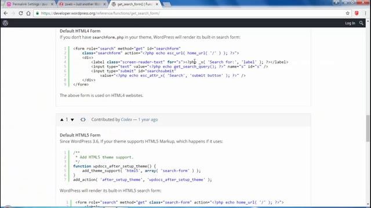Click the page vertical scrollbar thumb
Image resolution: width=371 pixels, height=208 pixels.
[x=368, y=128]
